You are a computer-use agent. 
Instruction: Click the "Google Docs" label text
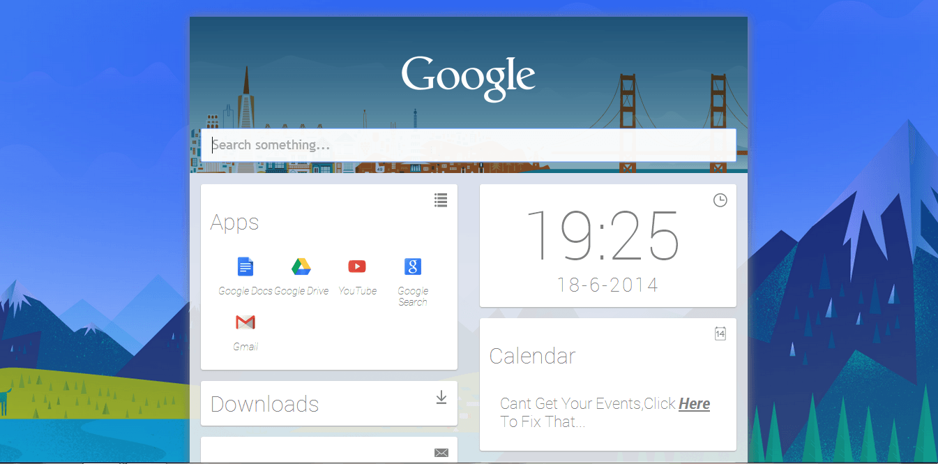pos(245,291)
